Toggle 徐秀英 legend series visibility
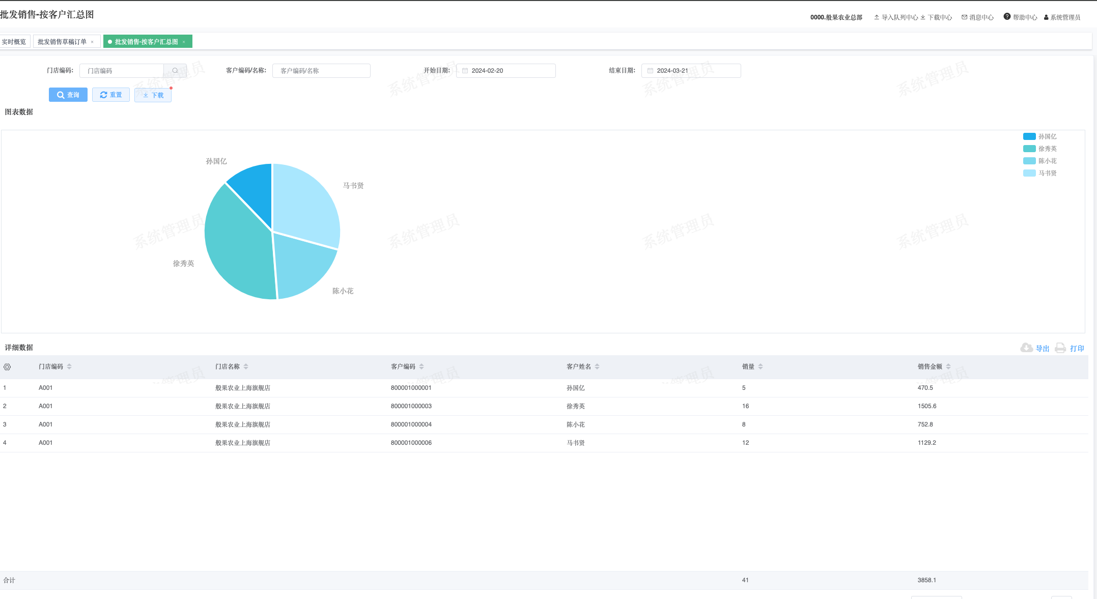This screenshot has width=1097, height=599. [x=1047, y=149]
